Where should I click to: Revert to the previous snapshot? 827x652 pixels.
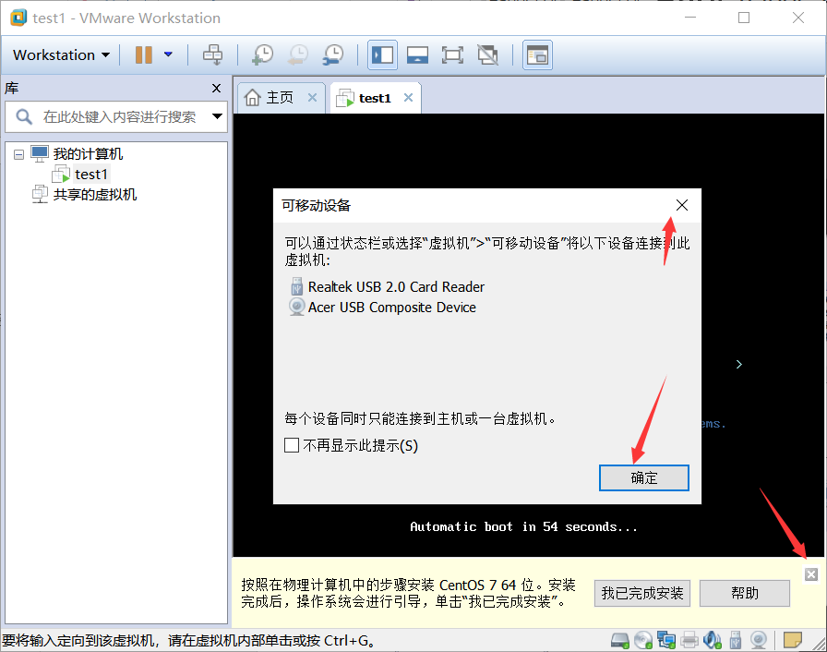pyautogui.click(x=298, y=54)
